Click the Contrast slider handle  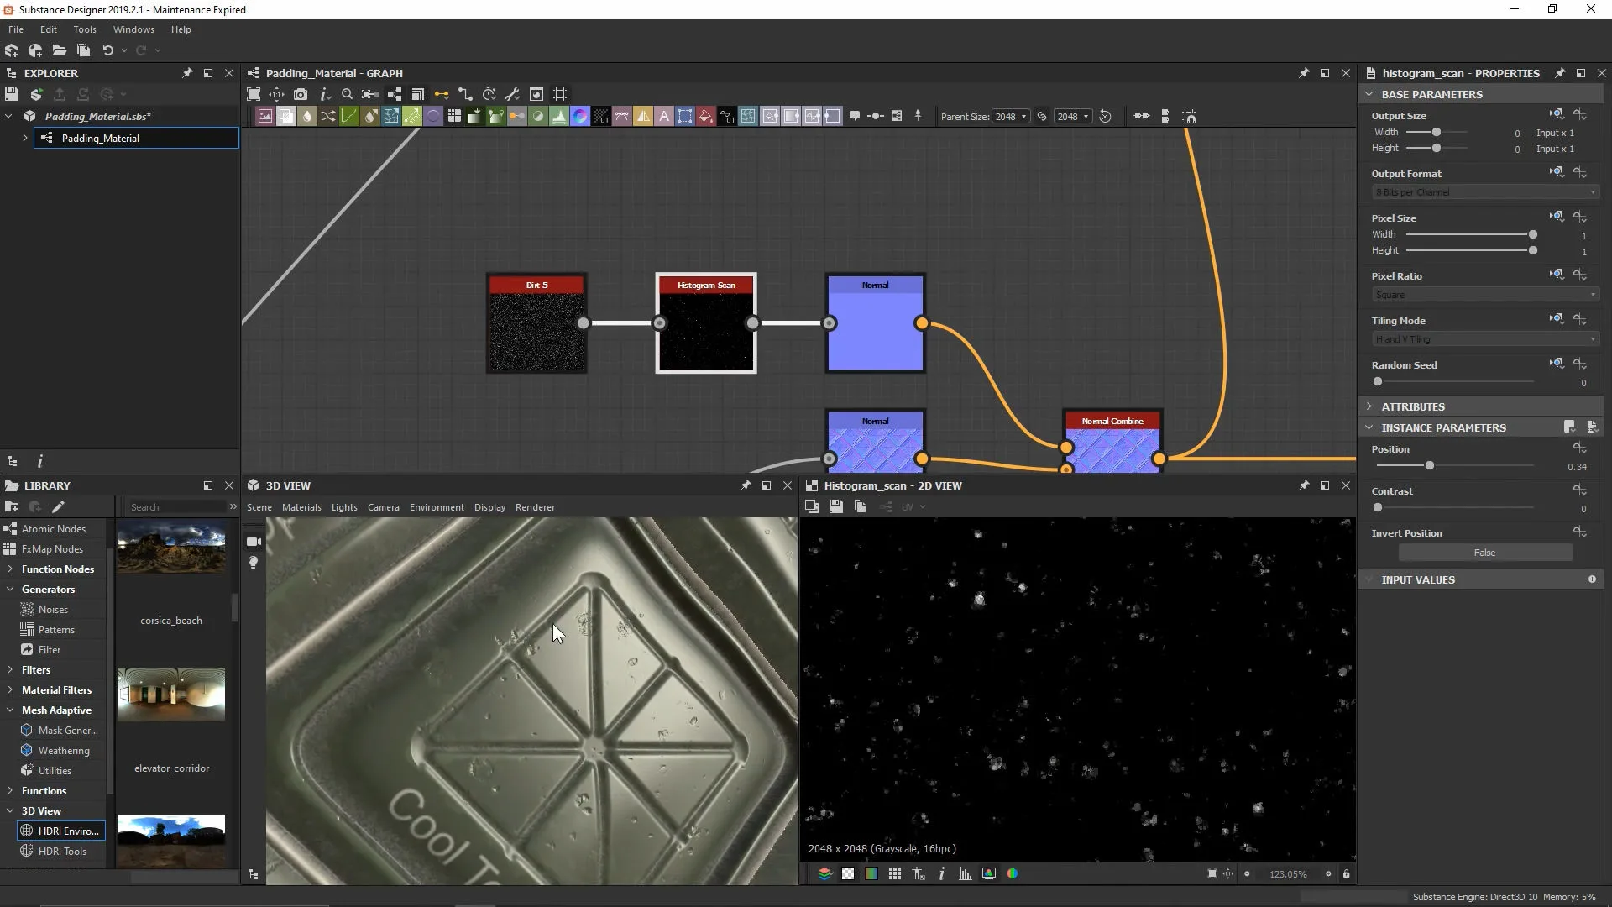coord(1378,507)
